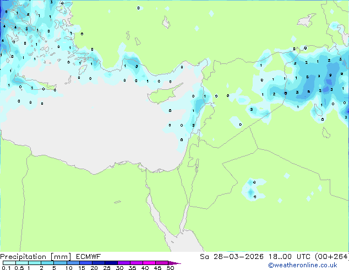This screenshot has width=349, height=270.
Task: Click the '15' legend scale label
Action: [81, 268]
